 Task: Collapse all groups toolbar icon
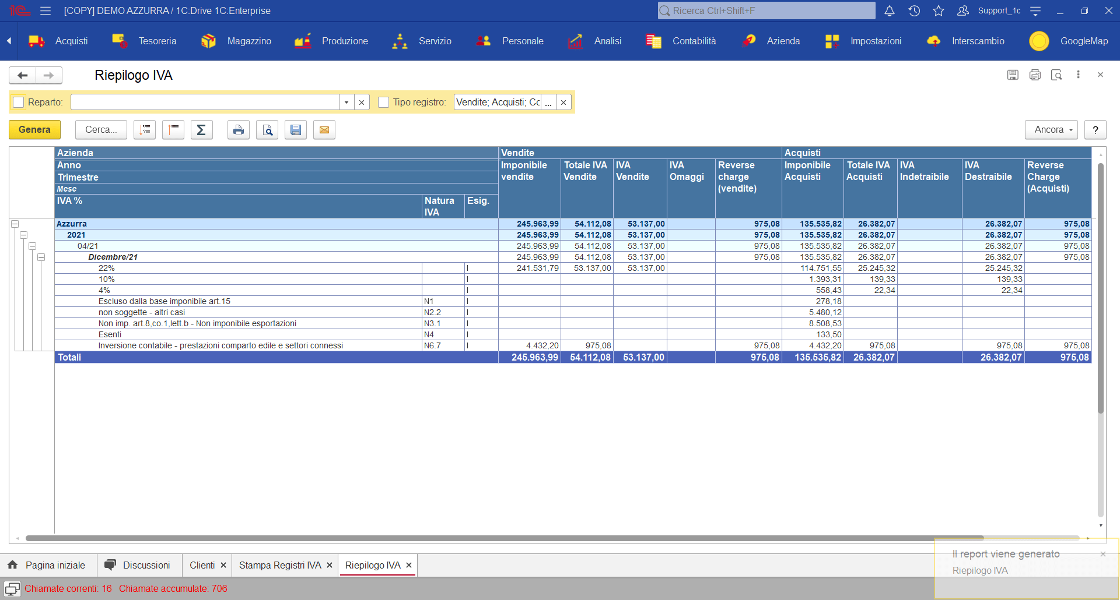point(173,130)
